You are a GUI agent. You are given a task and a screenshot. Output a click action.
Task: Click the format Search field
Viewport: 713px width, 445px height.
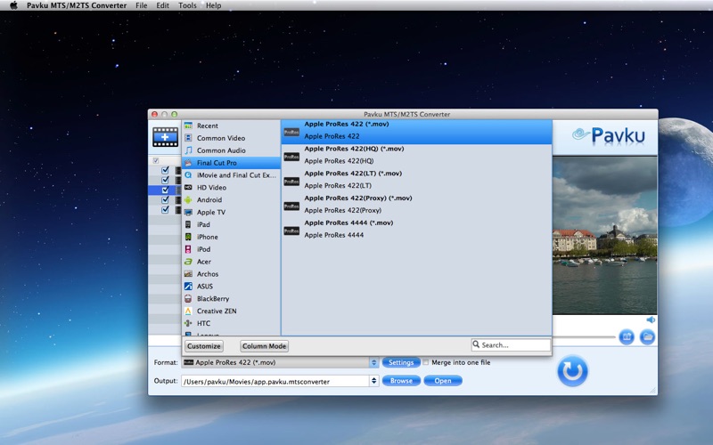511,345
